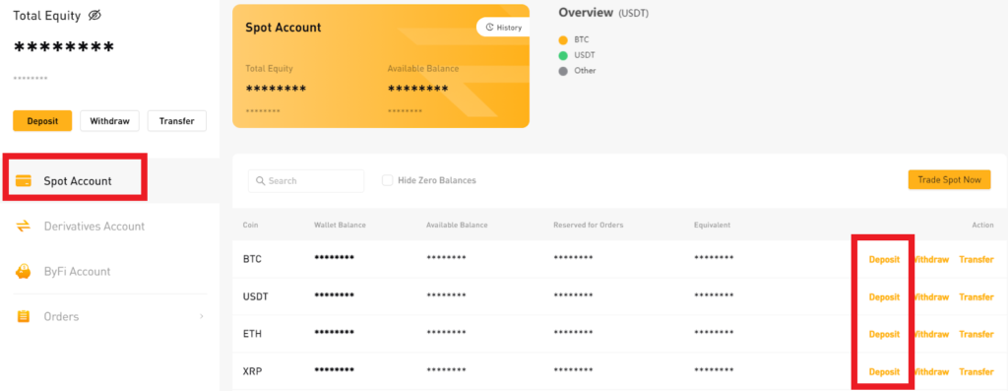Click the History clock icon
Image resolution: width=1008 pixels, height=391 pixels.
tap(490, 28)
